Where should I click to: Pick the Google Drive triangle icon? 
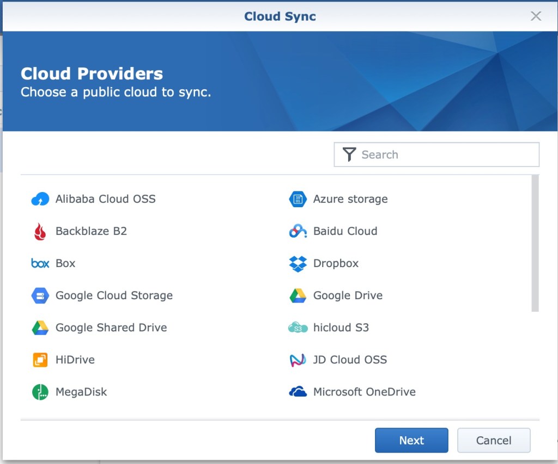pos(298,295)
